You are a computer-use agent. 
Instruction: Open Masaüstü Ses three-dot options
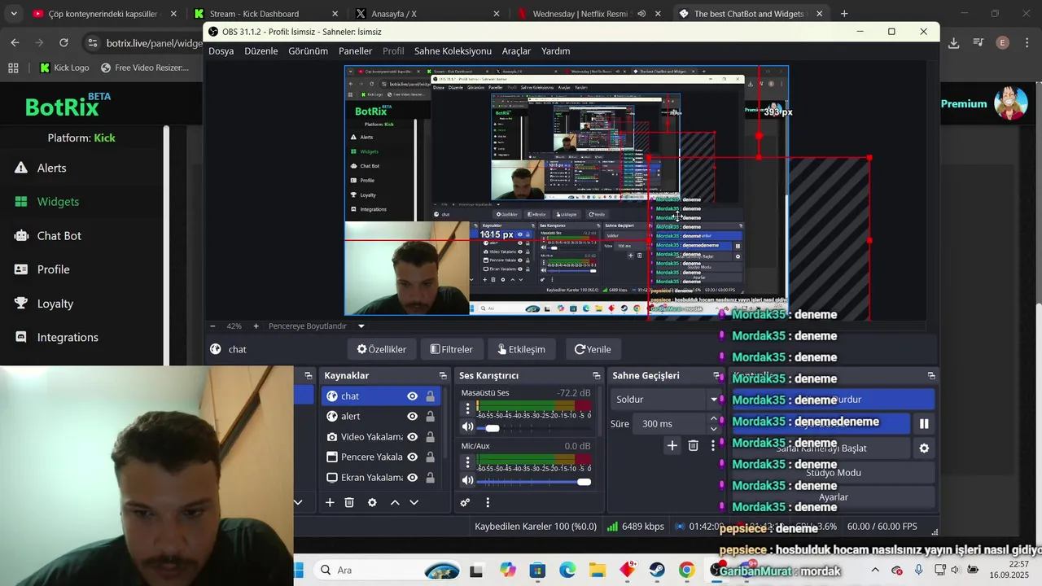(x=467, y=409)
